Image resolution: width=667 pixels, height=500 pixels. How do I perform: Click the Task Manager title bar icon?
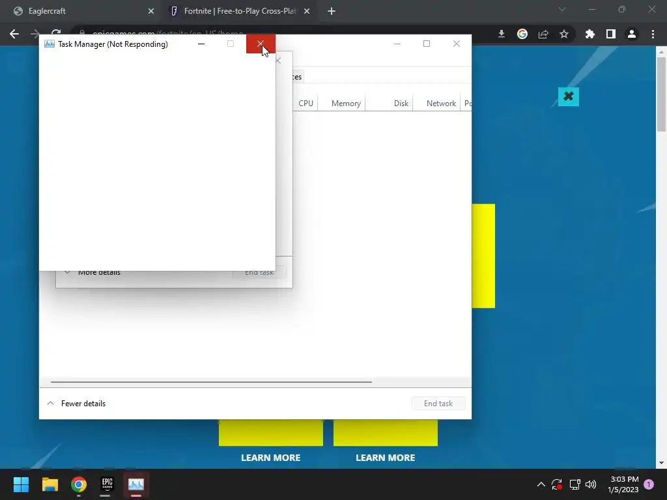click(50, 44)
